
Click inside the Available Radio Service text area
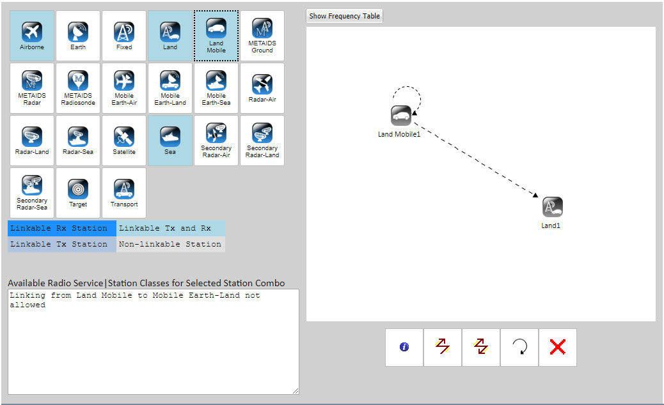click(x=154, y=342)
